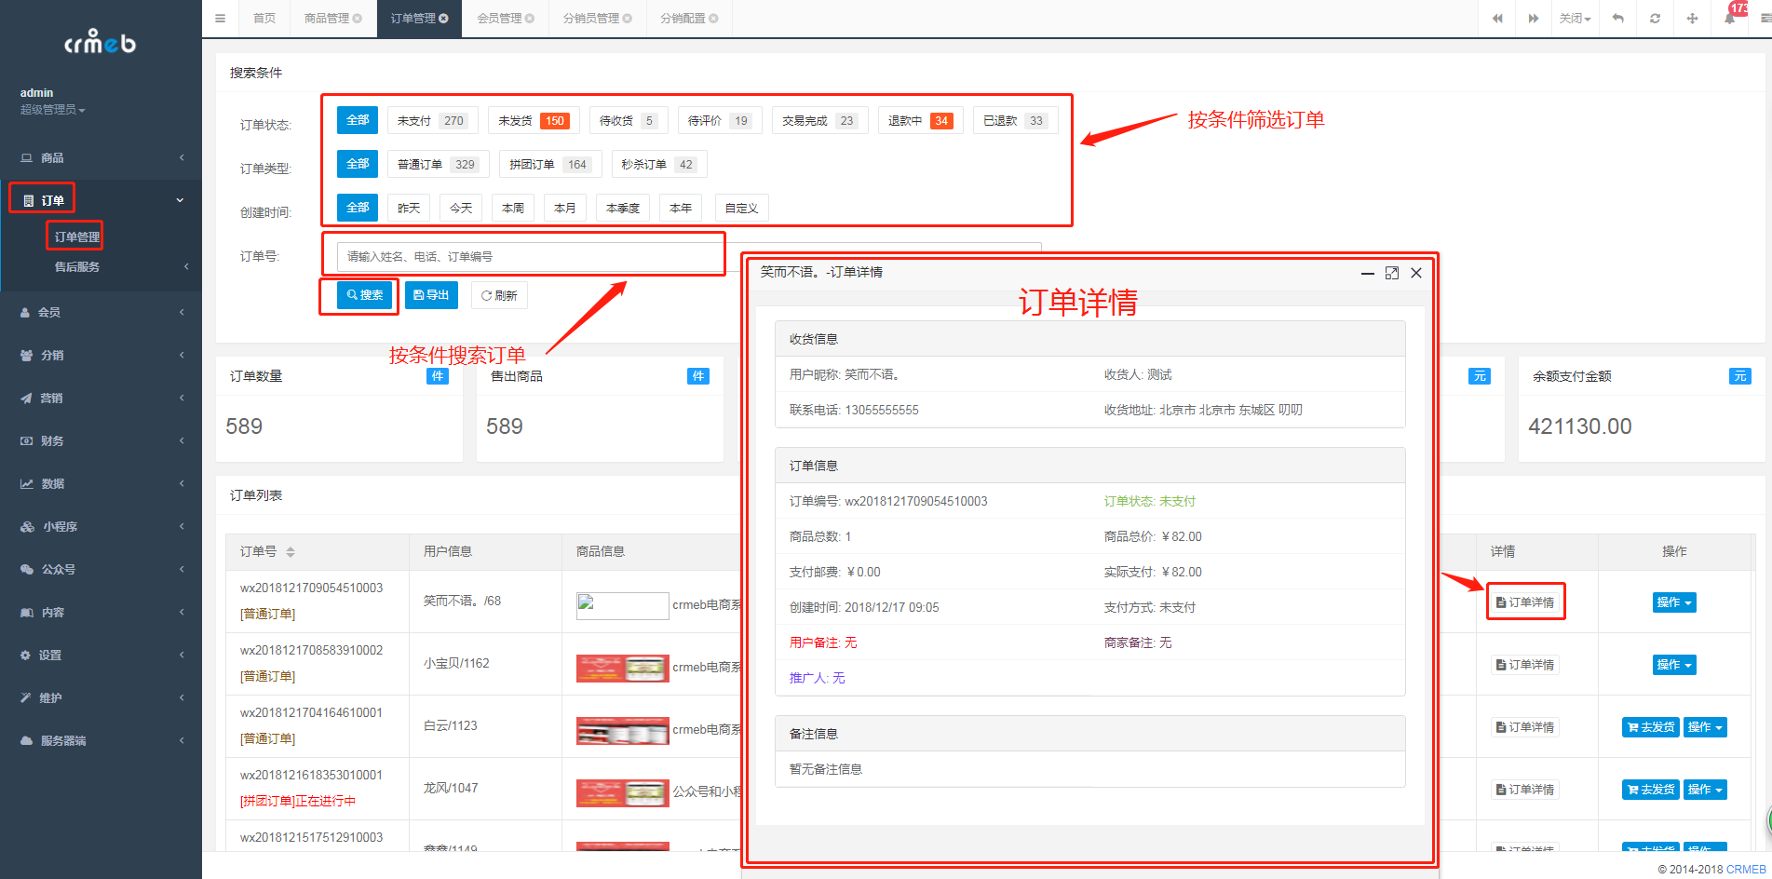
Task: Click the top-right menu list icon
Action: coord(1765,19)
